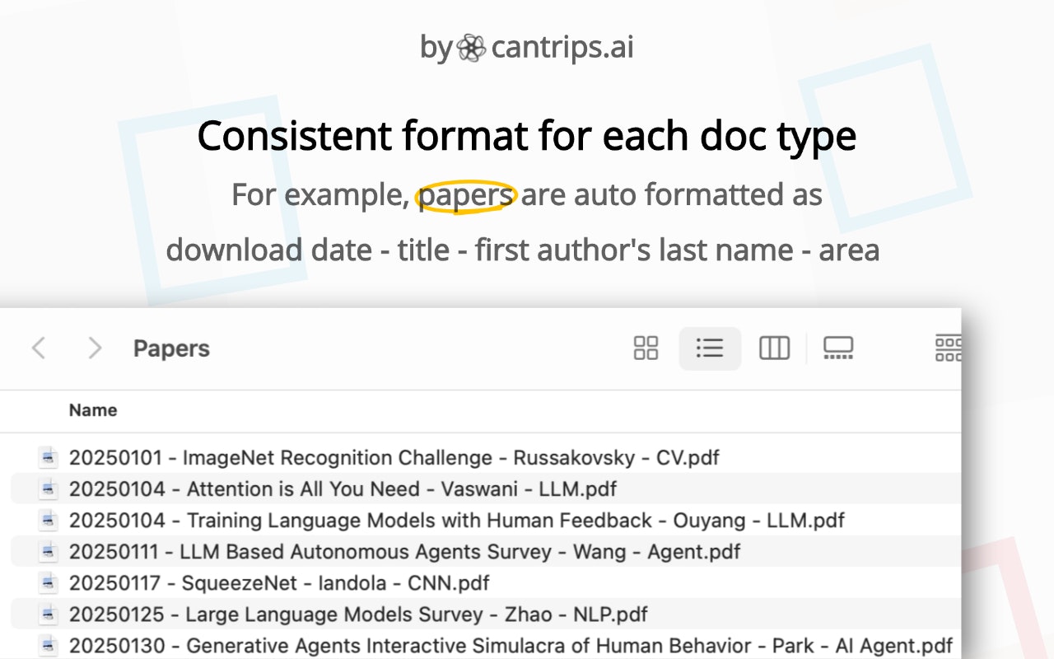Viewport: 1054px width, 659px height.
Task: Click the PDF icon for ImageNet Recognition Challenge
Action: tap(49, 457)
